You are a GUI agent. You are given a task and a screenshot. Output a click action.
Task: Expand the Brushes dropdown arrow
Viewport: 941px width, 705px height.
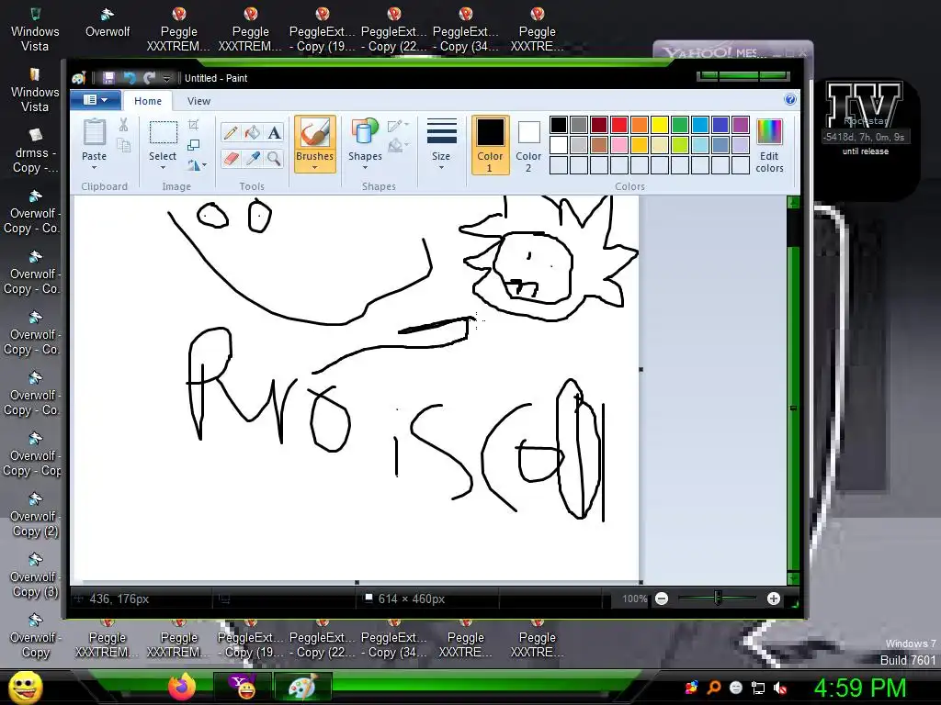click(314, 168)
